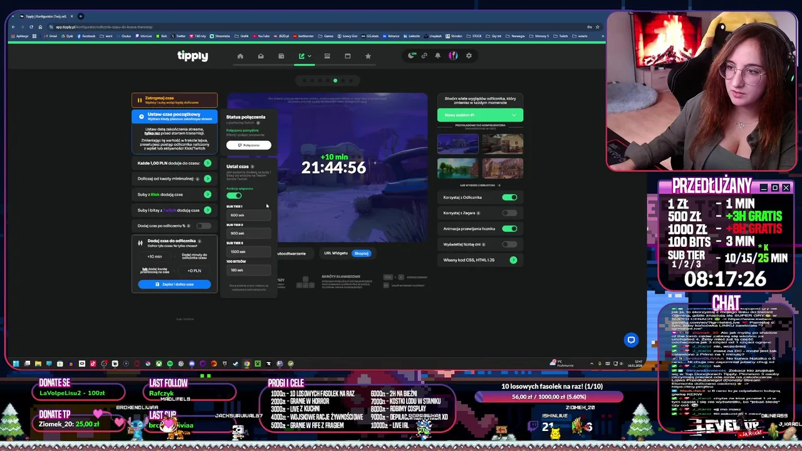
Task: Click info icon beside Dodaj czas do odlicznika
Action: [x=199, y=241]
